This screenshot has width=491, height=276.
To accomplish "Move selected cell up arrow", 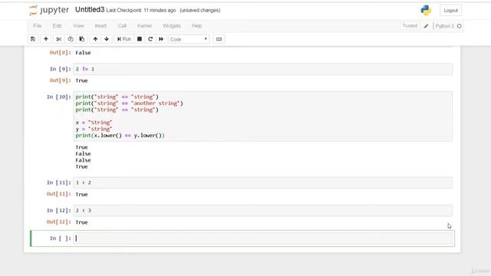I will coord(95,39).
